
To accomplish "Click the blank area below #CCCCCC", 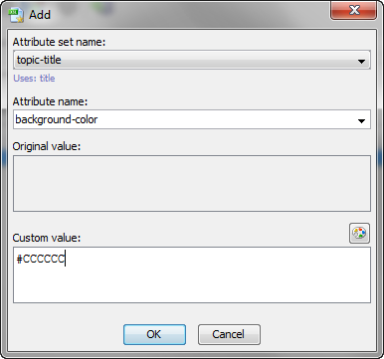I will [192, 285].
